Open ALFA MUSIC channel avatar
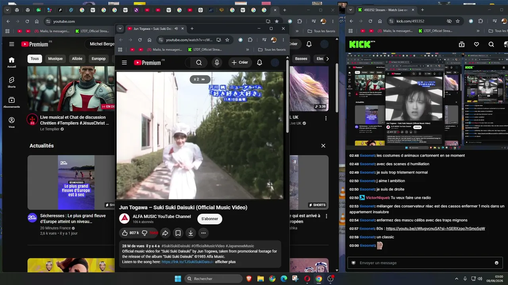The width and height of the screenshot is (508, 285). [124, 218]
